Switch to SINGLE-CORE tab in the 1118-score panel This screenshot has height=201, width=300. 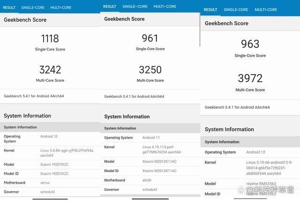pyautogui.click(x=33, y=7)
